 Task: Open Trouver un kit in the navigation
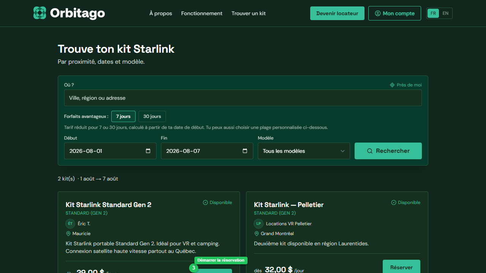249,13
